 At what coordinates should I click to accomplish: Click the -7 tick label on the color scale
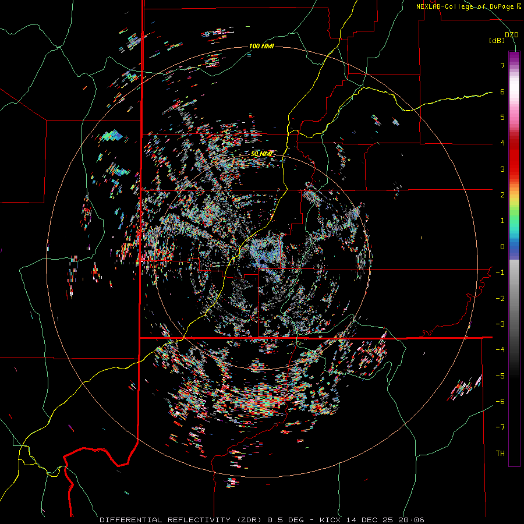[x=500, y=427]
